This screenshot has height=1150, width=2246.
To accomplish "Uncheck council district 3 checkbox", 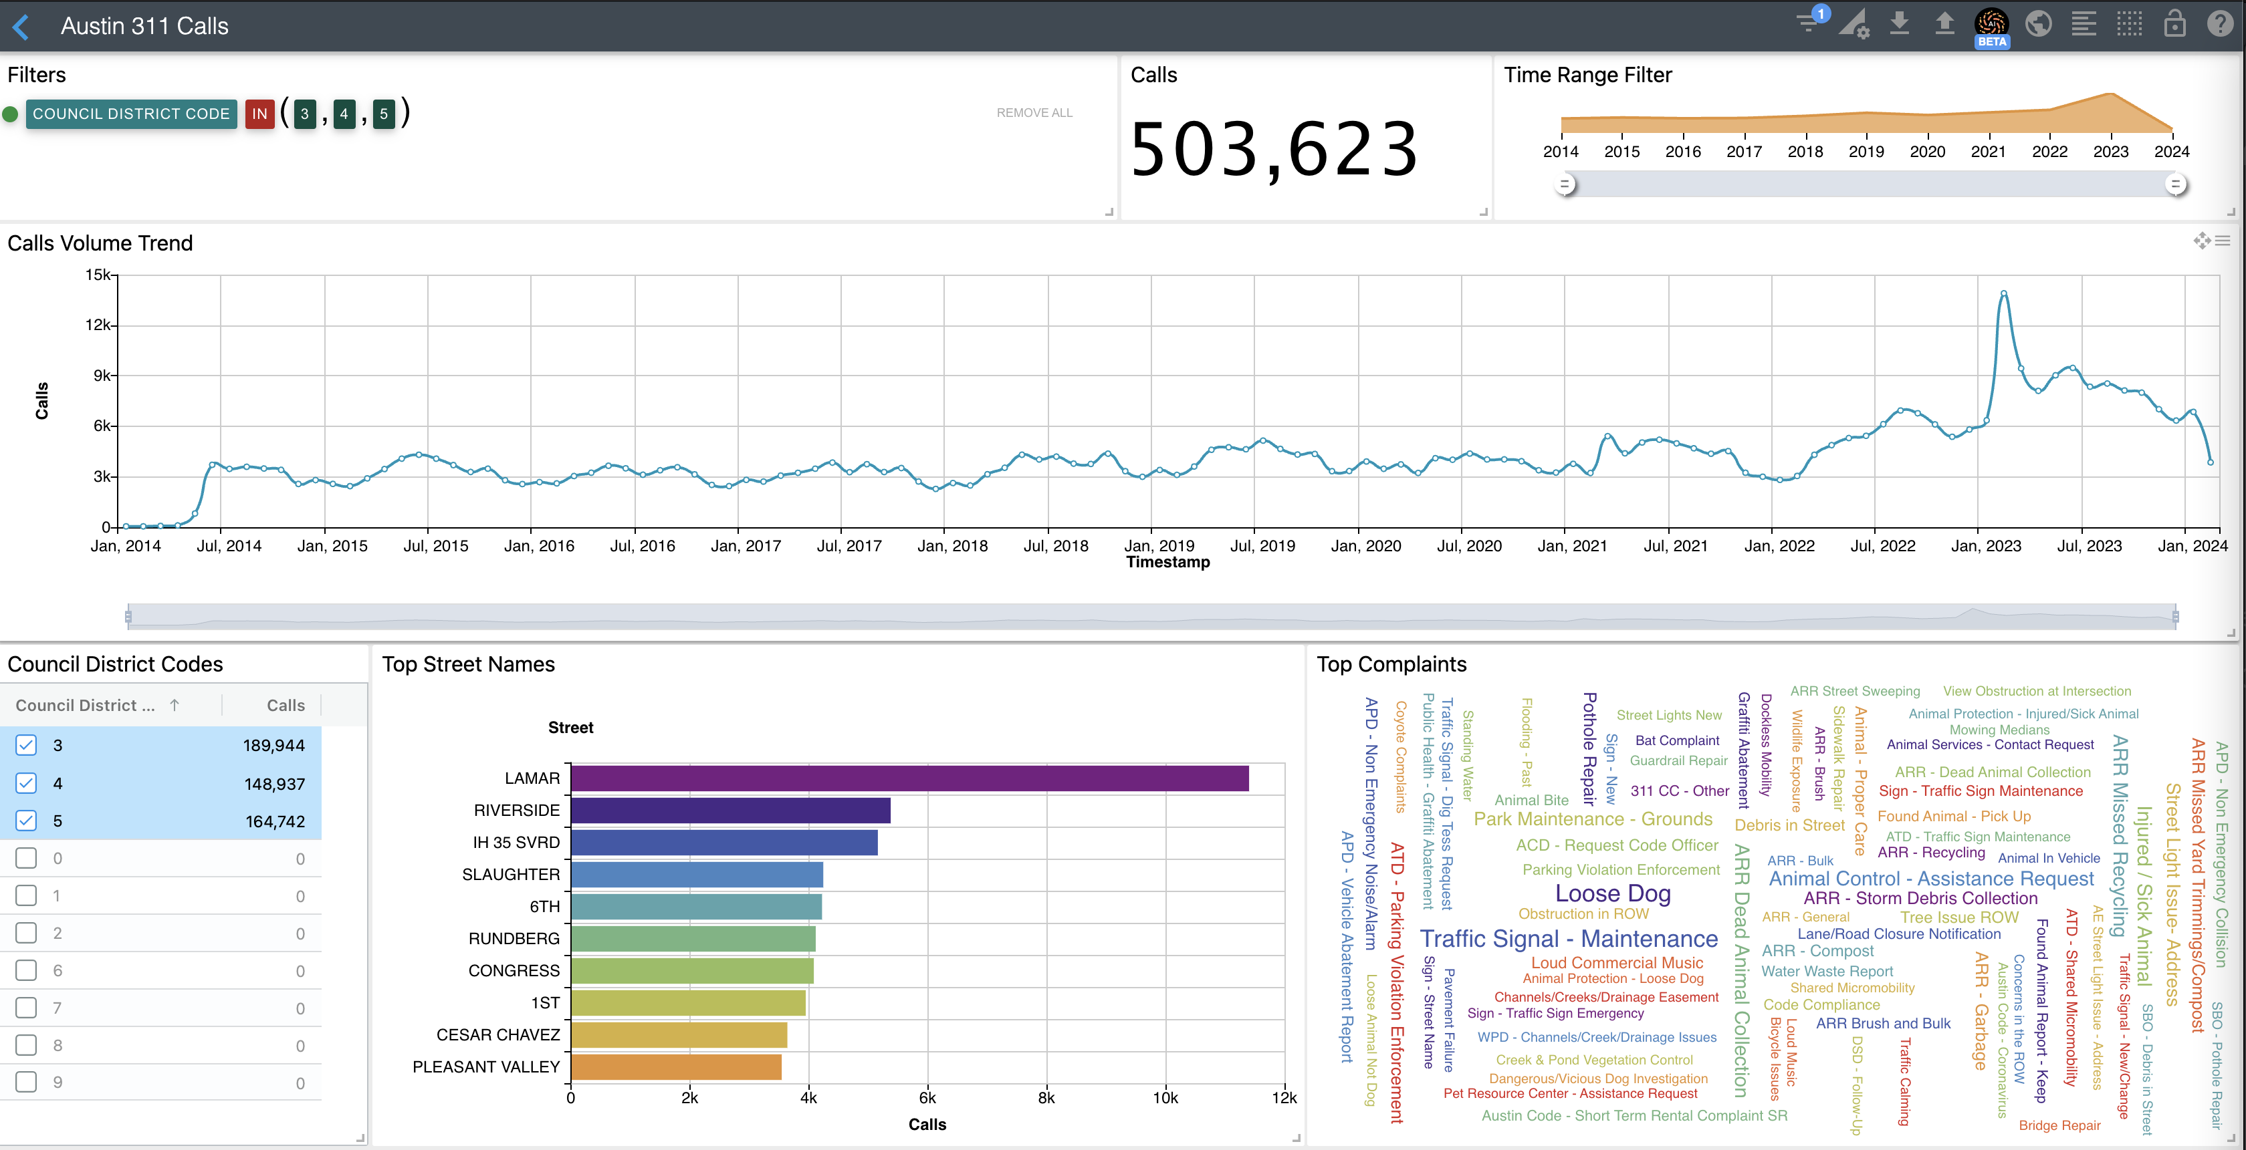I will point(26,745).
